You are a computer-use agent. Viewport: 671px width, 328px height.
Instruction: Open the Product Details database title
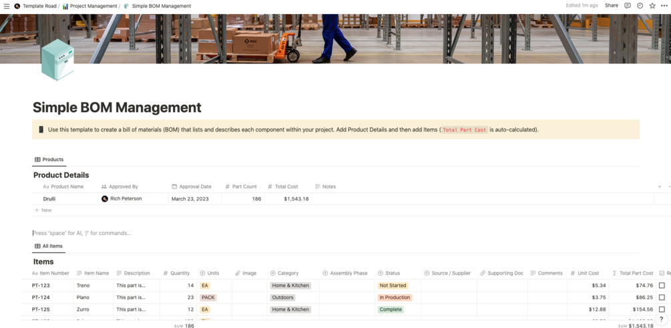pyautogui.click(x=61, y=175)
